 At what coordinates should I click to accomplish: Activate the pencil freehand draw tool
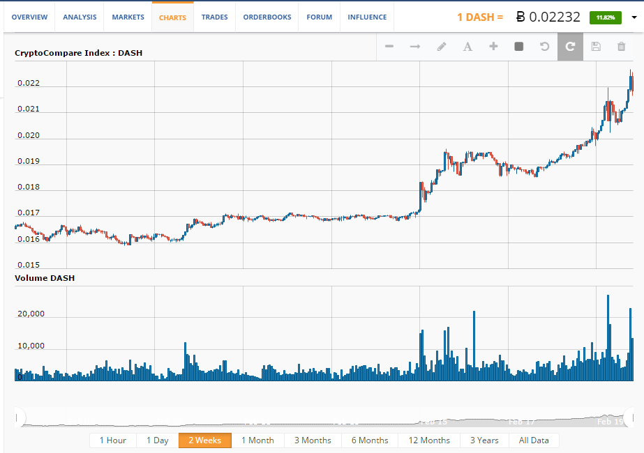pyautogui.click(x=441, y=47)
